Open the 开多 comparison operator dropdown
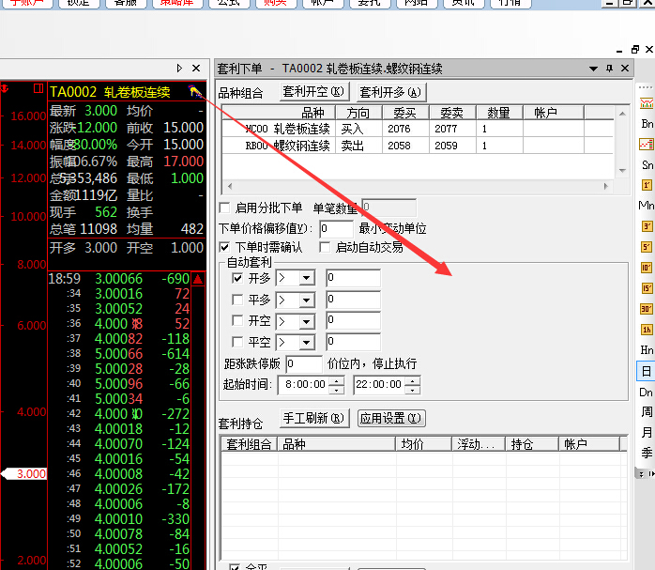 tap(306, 279)
